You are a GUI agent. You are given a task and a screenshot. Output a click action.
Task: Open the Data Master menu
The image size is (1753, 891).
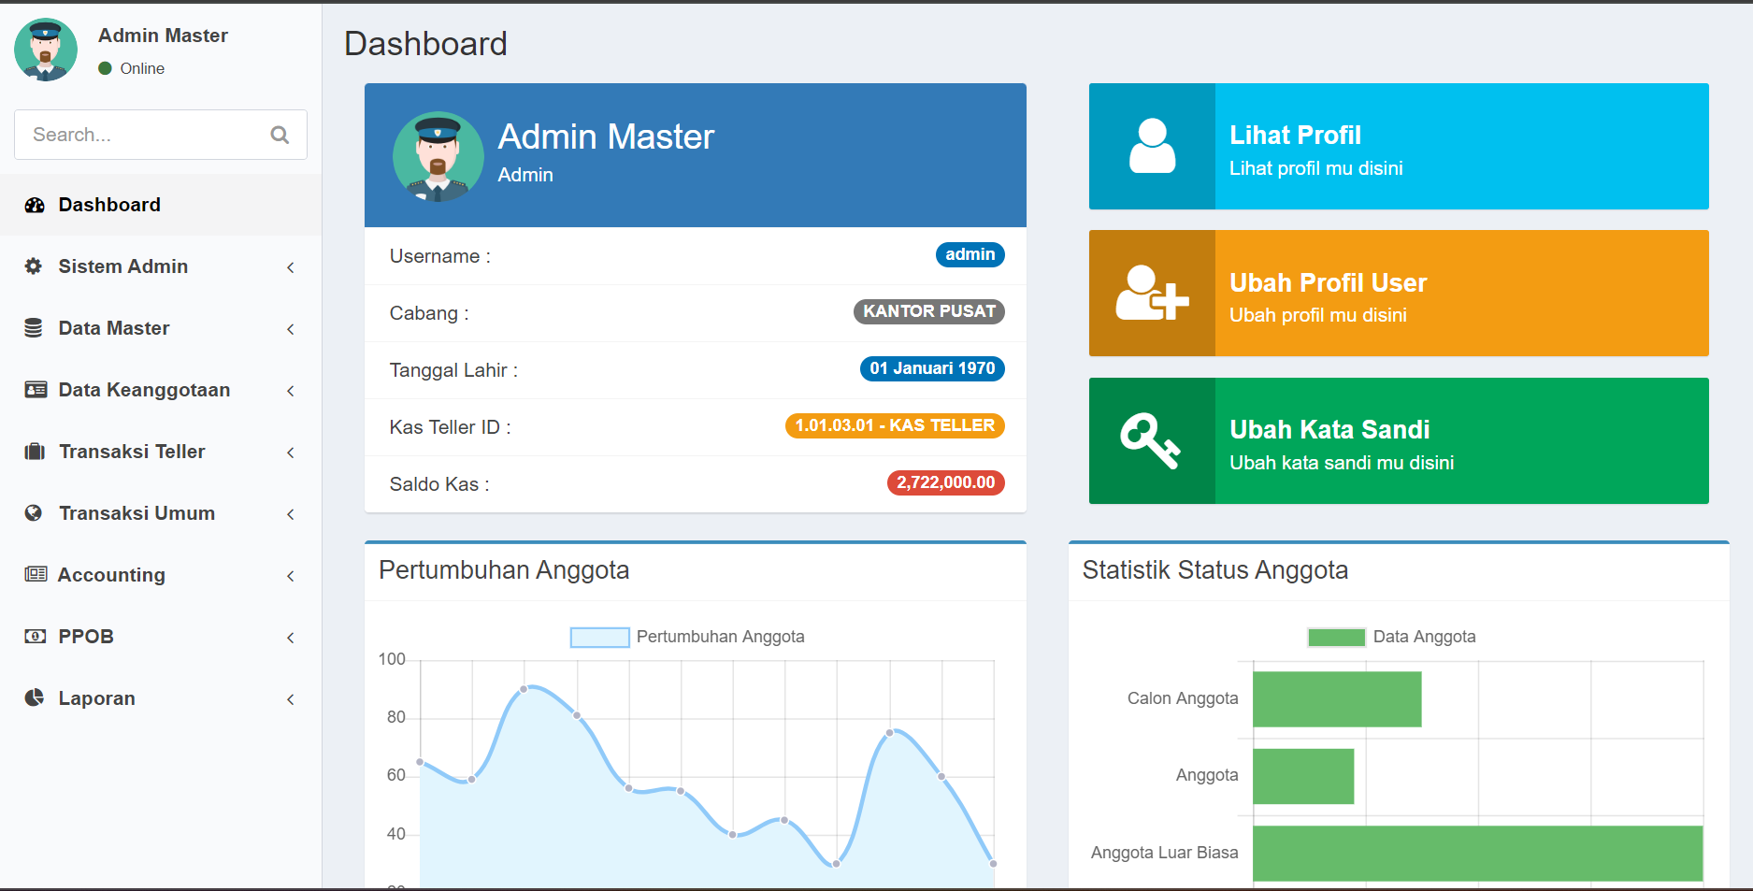(x=161, y=328)
